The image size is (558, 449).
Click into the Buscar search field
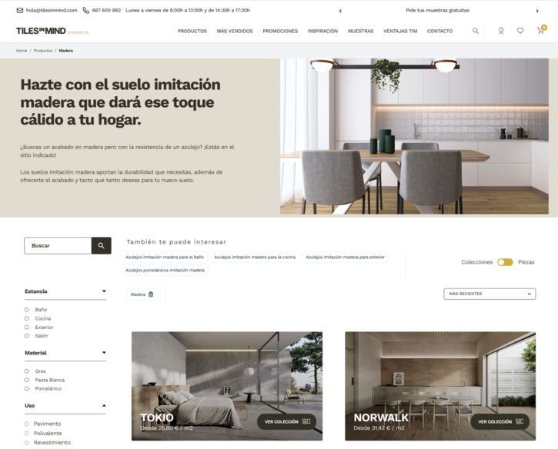[58, 245]
